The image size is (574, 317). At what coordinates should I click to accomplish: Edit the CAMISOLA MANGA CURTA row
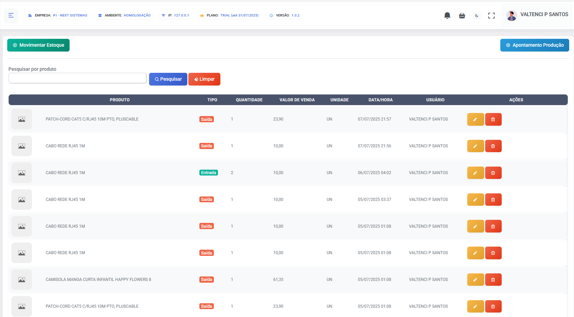click(x=475, y=280)
